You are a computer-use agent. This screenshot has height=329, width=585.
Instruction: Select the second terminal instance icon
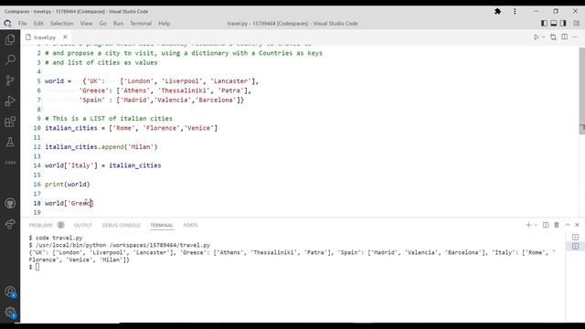pos(575,246)
